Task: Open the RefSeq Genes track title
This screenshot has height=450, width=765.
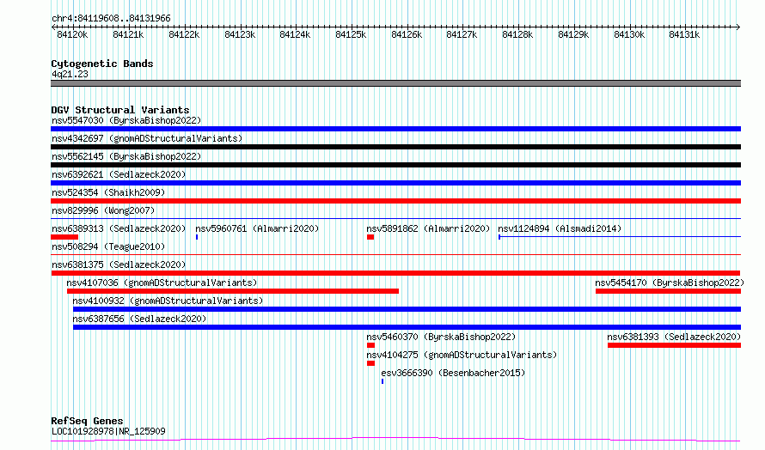Action: (87, 422)
